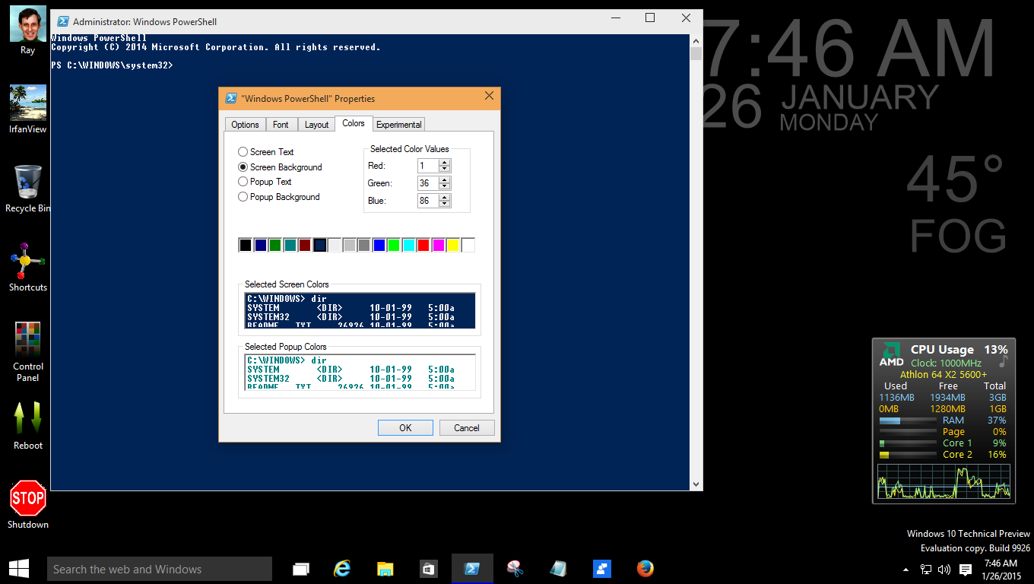Select the Screen Text radio button

243,152
